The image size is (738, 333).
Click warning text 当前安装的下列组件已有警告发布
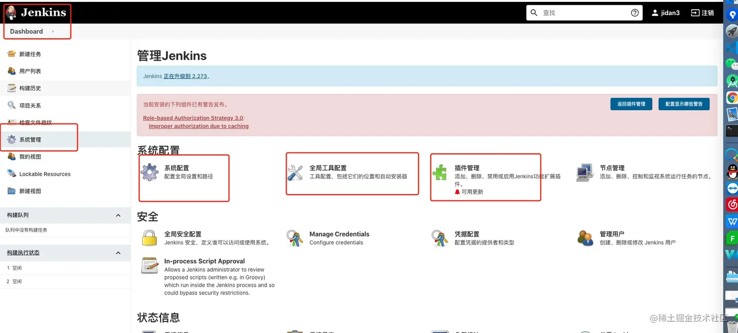click(x=185, y=104)
